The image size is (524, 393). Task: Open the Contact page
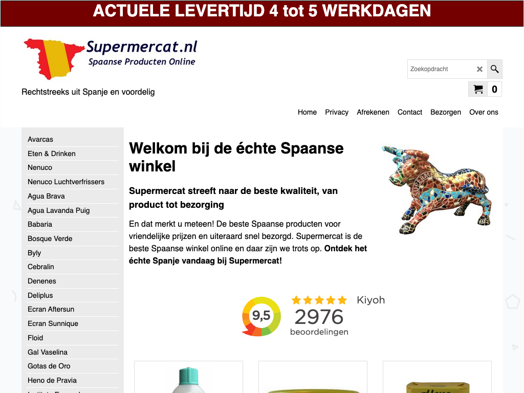tap(410, 112)
